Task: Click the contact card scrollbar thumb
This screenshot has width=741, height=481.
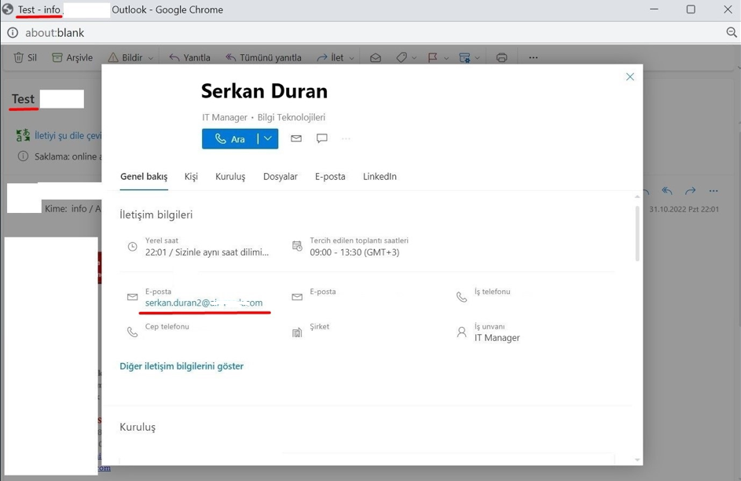Action: coord(637,233)
